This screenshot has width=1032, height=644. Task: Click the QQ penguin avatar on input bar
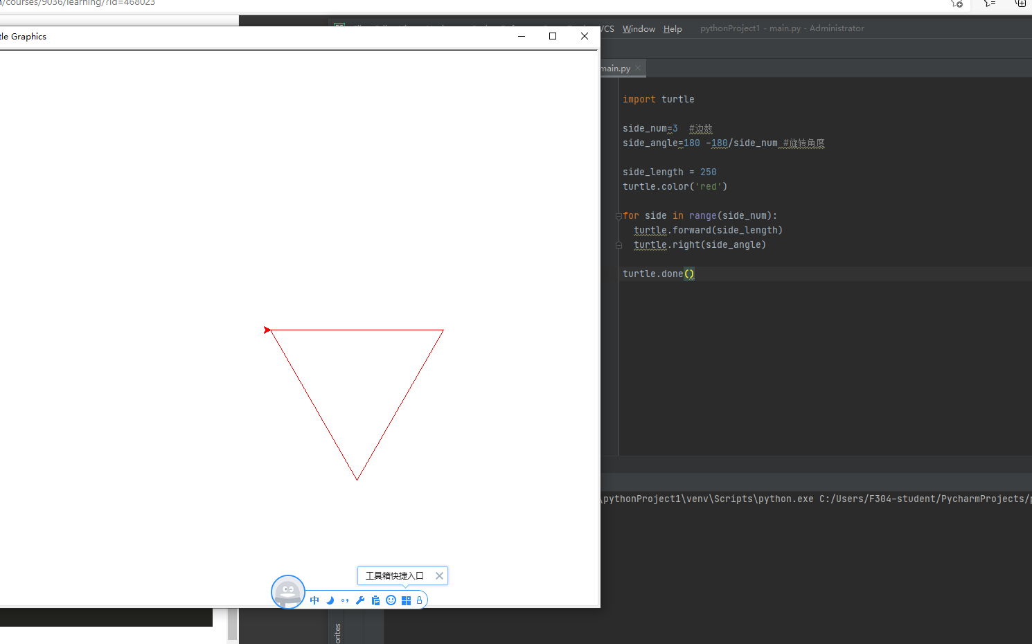(x=287, y=592)
